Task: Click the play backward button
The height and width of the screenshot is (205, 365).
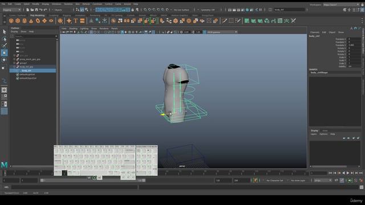Action: (x=343, y=173)
